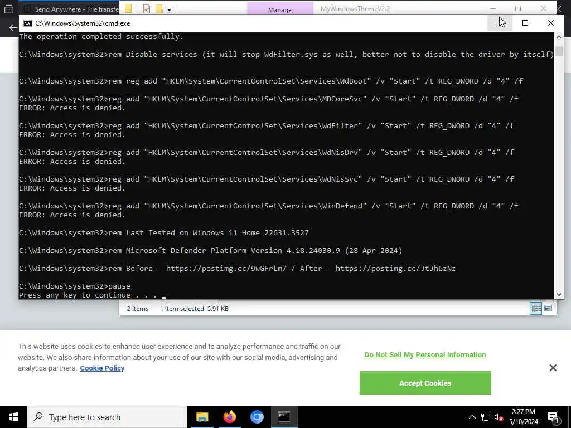This screenshot has width=571, height=428.
Task: Click the browser back arrow
Action: pos(13,28)
